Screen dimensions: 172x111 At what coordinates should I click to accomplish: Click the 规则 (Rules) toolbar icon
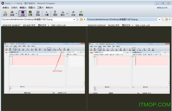(x=55, y=13)
